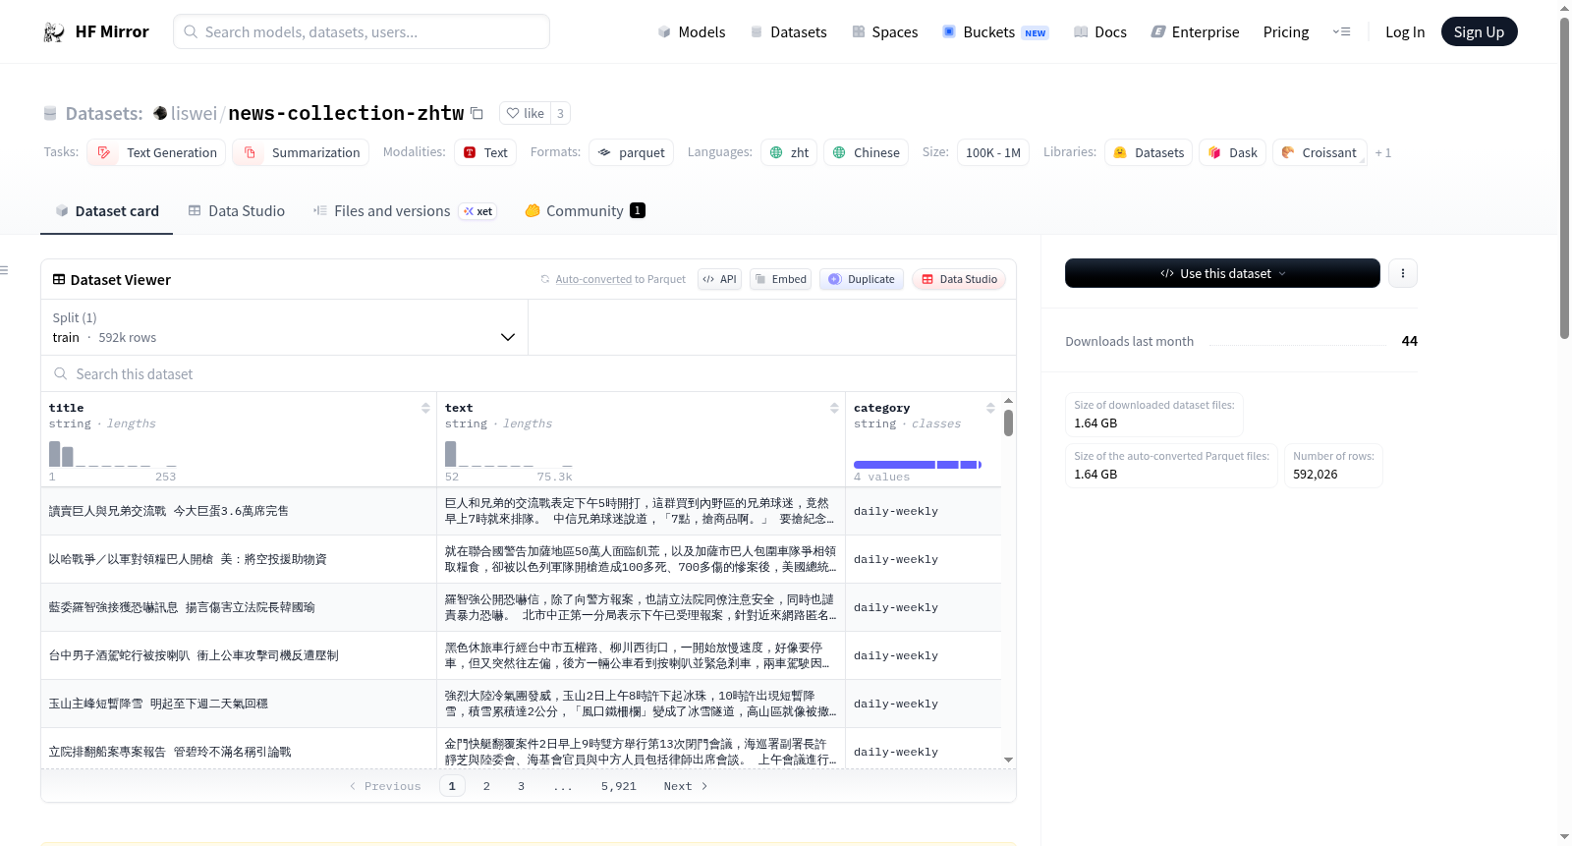Focus the Search this dataset field
The image size is (1572, 846).
tap(529, 373)
